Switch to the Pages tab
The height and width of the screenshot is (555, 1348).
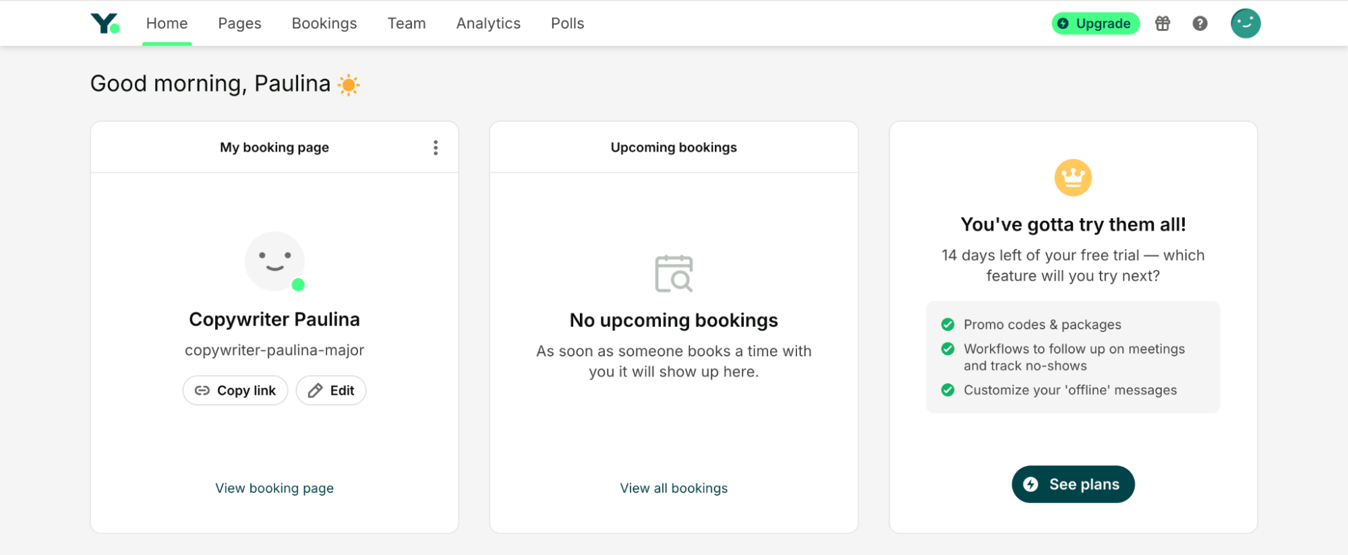[x=239, y=24]
